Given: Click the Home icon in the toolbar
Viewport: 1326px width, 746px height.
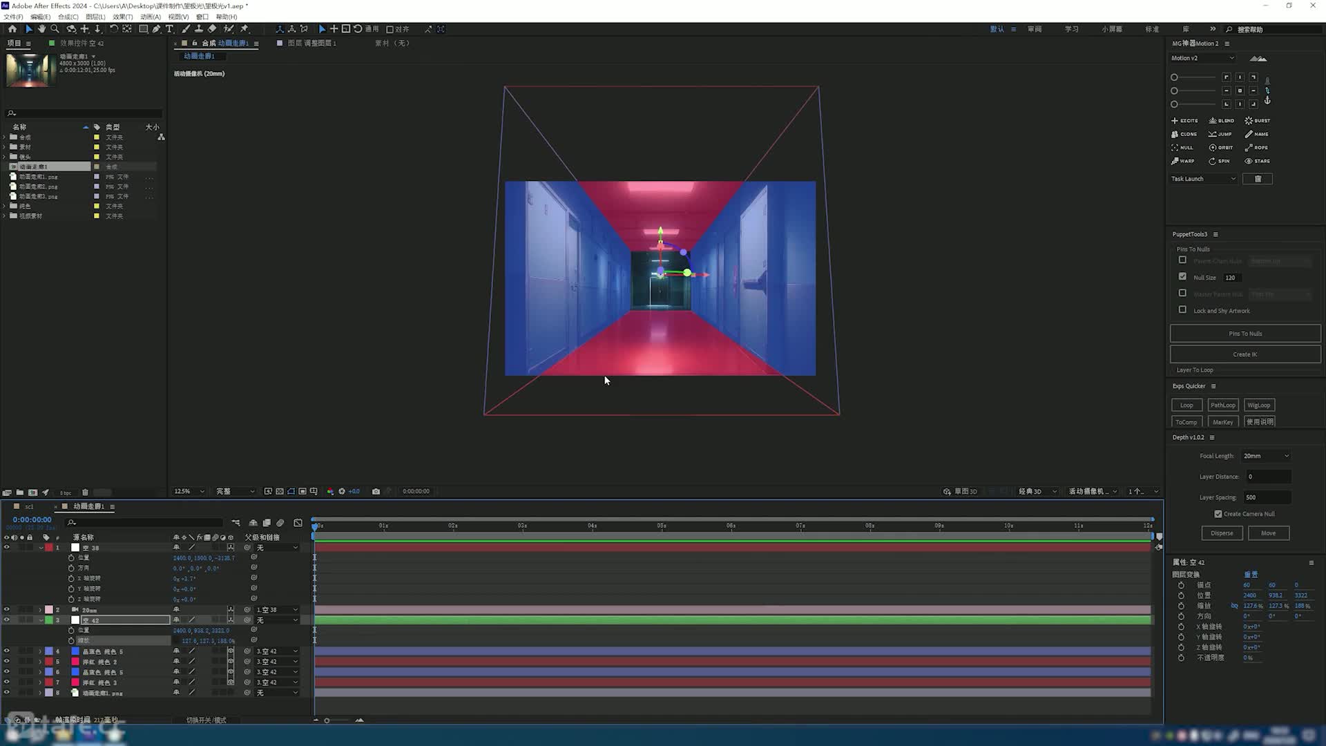Looking at the screenshot, I should pos(12,29).
